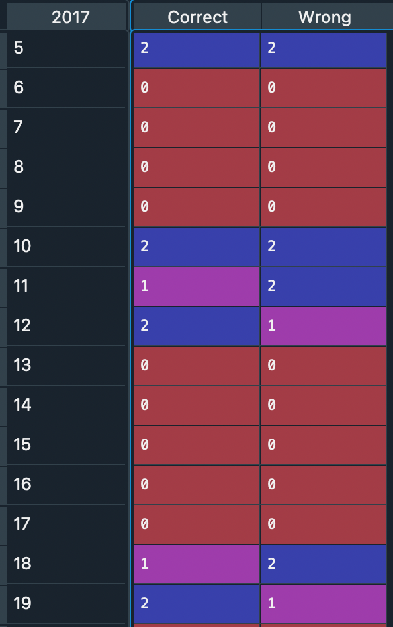Select the red Wrong cell for row 9
The width and height of the screenshot is (393, 627).
click(324, 207)
